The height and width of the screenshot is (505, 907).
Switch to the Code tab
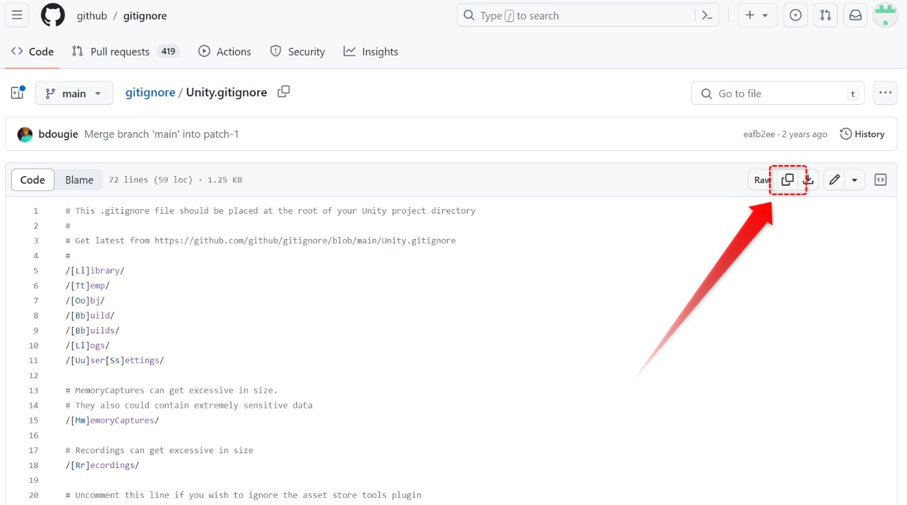(x=32, y=52)
